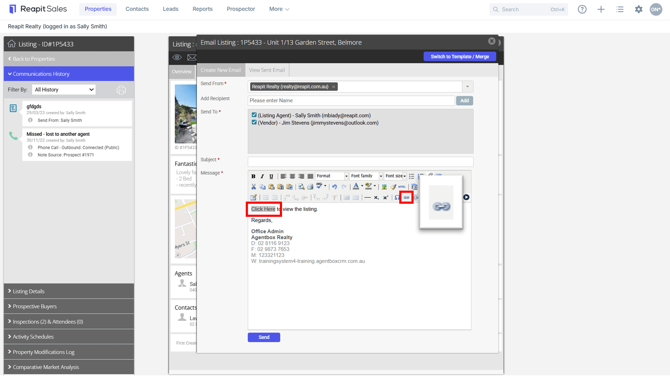Open the Filter By All History dropdown

click(64, 90)
